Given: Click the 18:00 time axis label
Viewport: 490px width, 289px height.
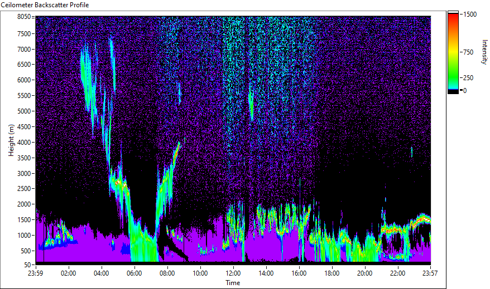Looking at the screenshot, I should pos(332,273).
